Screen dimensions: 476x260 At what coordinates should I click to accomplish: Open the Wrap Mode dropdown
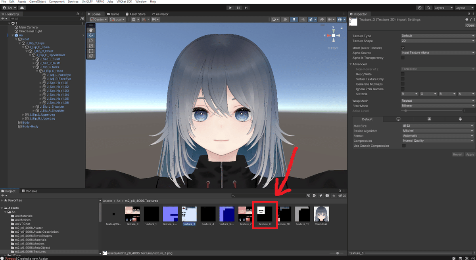tap(438, 101)
